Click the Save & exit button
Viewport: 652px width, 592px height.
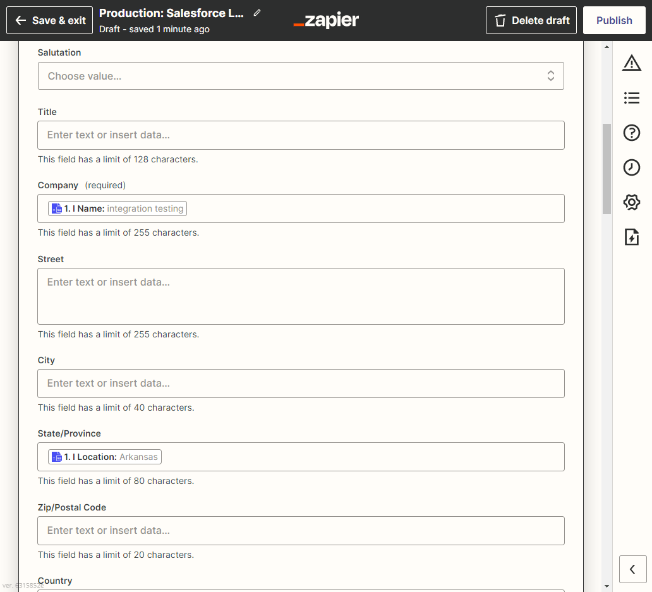point(50,20)
